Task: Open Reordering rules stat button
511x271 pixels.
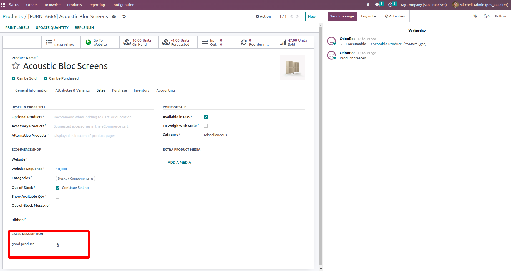Action: pyautogui.click(x=256, y=42)
